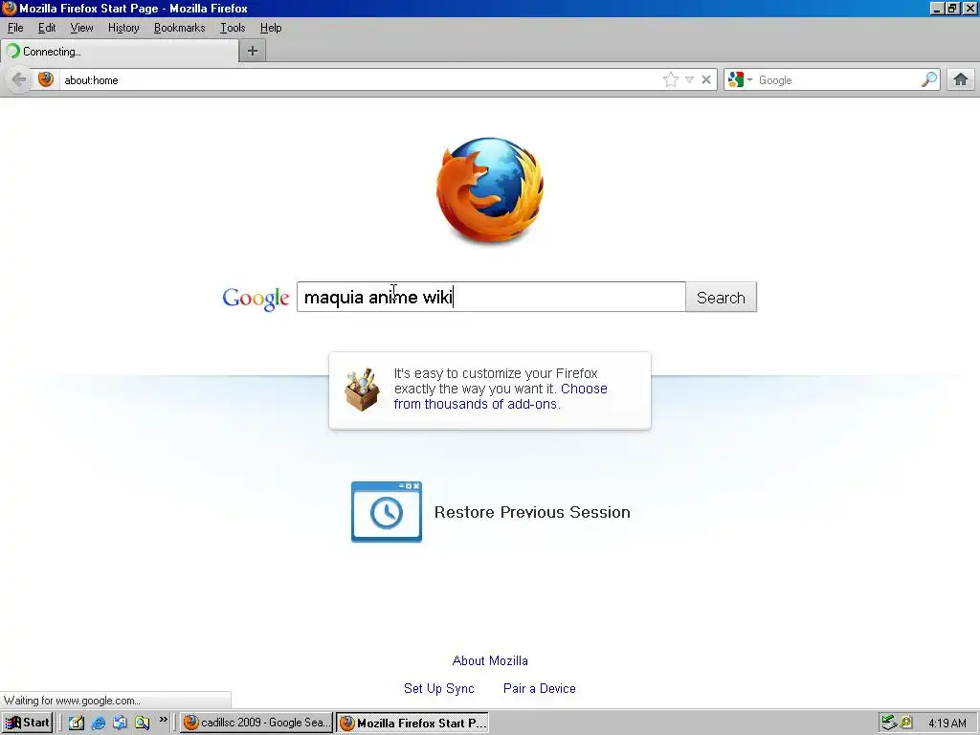Select the Connecting... tab
Image resolution: width=980 pixels, height=735 pixels.
(120, 52)
